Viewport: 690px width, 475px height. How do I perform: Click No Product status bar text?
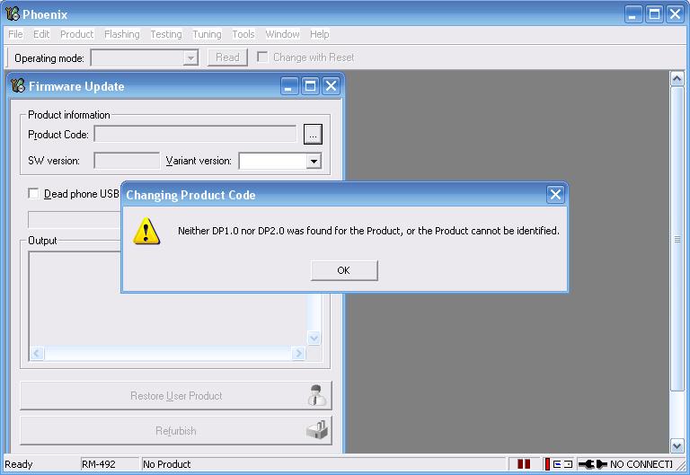[x=167, y=464]
